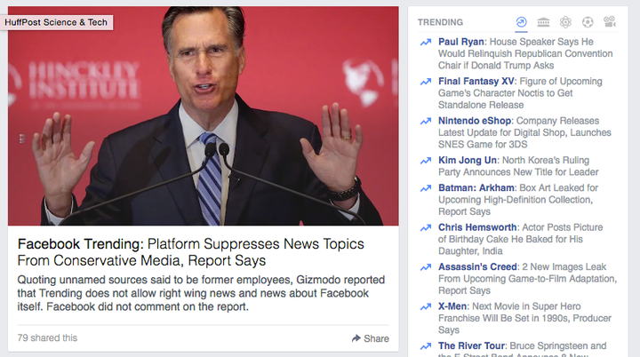Select the sports trending filter icon
This screenshot has width=640, height=357.
pos(588,22)
